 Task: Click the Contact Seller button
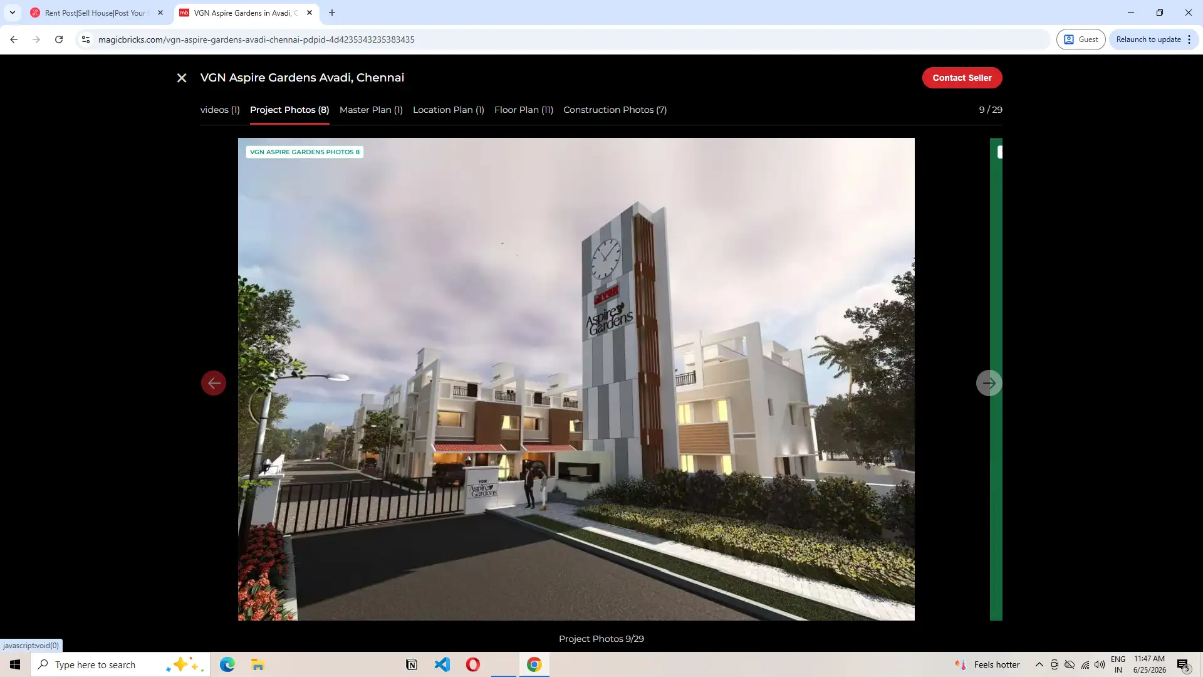(x=962, y=78)
